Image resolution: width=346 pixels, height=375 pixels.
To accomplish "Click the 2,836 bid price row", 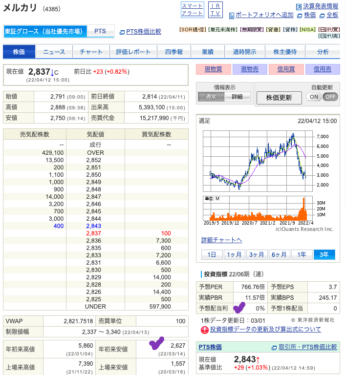I will click(x=96, y=241).
